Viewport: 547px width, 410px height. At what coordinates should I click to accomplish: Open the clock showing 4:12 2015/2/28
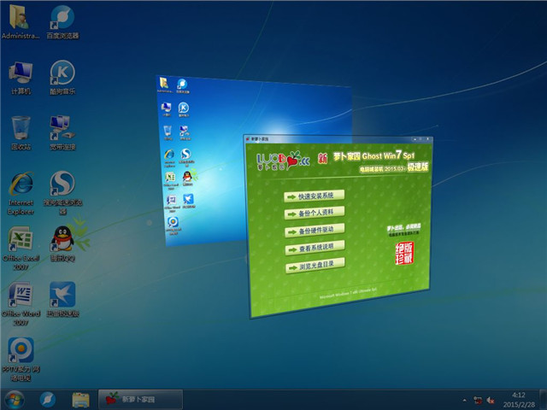(519, 400)
